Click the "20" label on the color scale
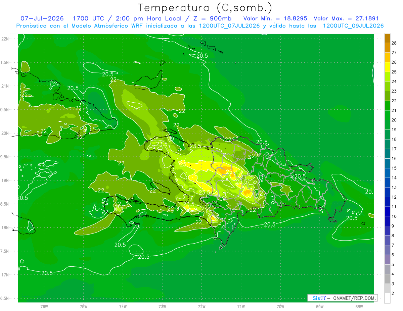The image size is (403, 311). click(x=394, y=120)
